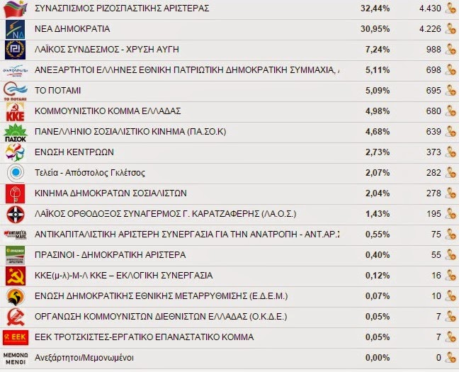459x372 pixels.
Task: Click the Teleia blue dot logo
Action: [x=16, y=173]
